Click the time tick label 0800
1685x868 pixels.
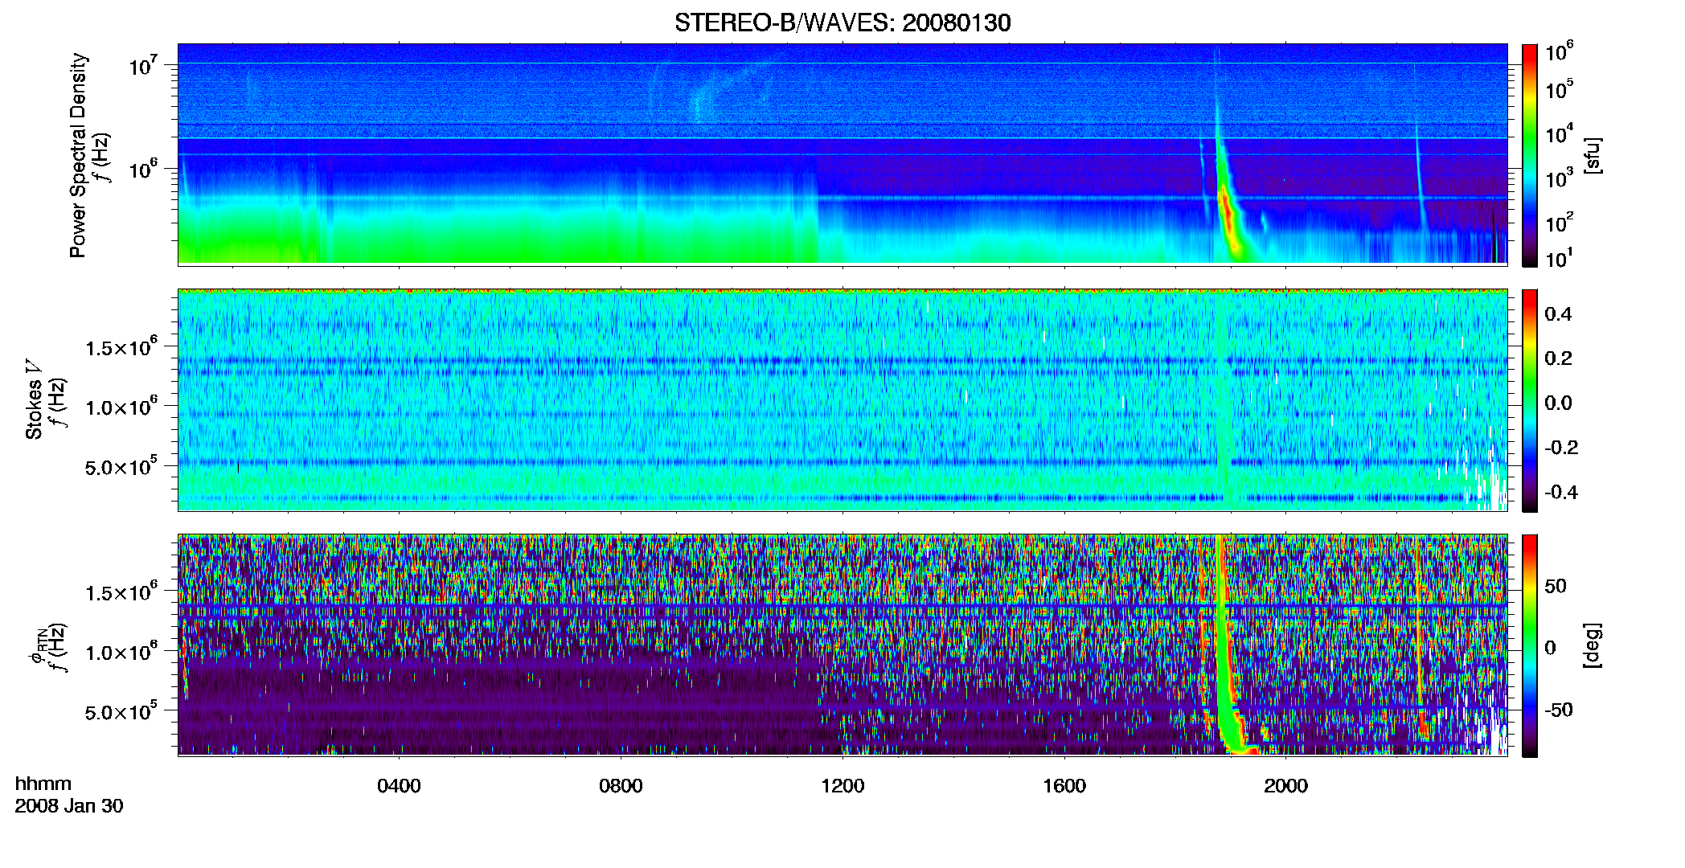point(621,786)
